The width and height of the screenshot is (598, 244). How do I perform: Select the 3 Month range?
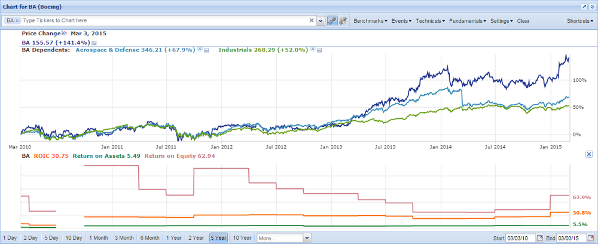pyautogui.click(x=124, y=238)
